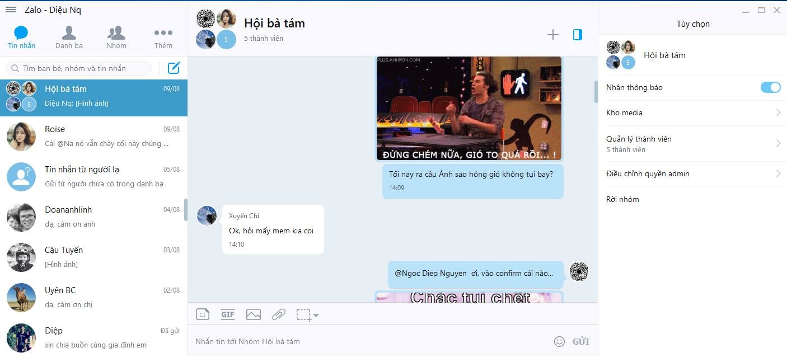Screen dimensions: 787x357
Task: Select the screen capture tool icon
Action: pos(302,314)
